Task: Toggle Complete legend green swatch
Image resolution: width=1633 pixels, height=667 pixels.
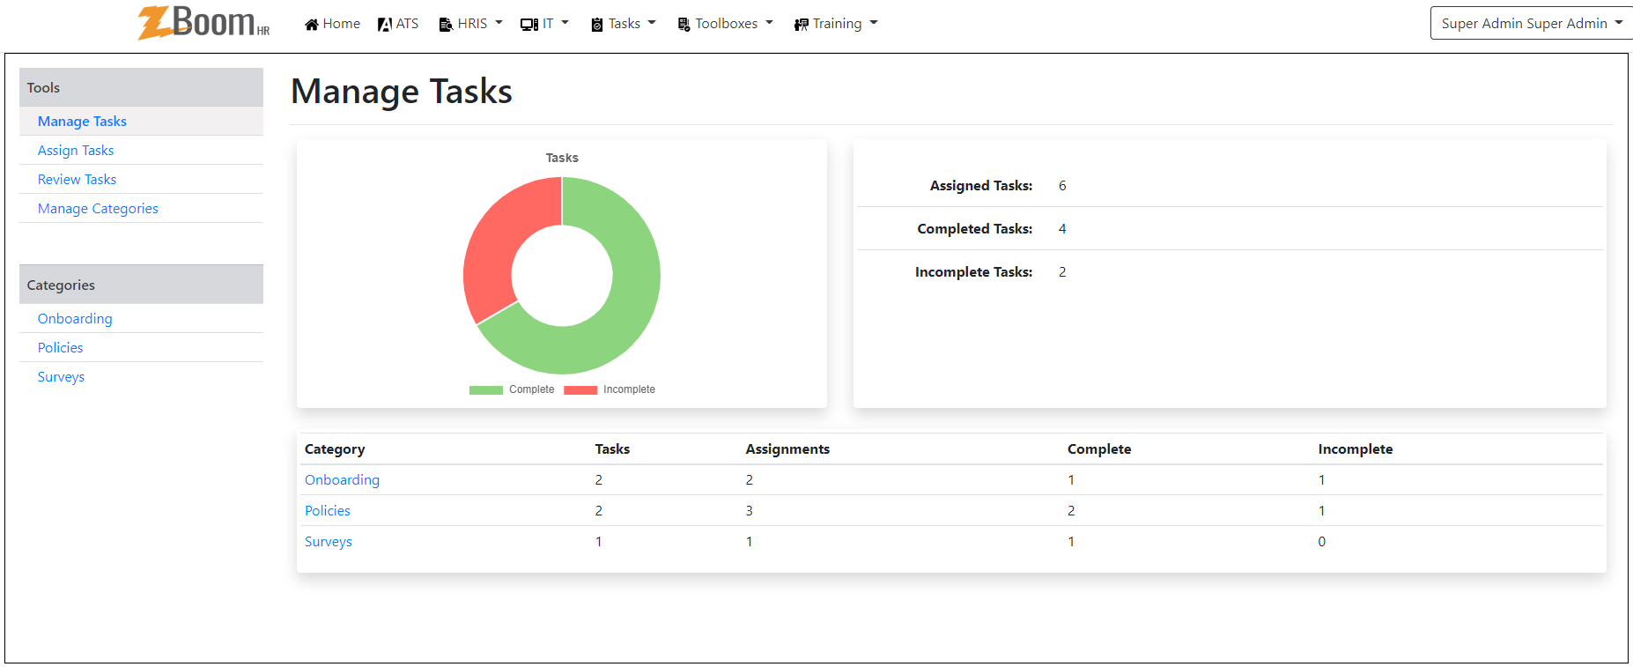Action: pos(485,389)
